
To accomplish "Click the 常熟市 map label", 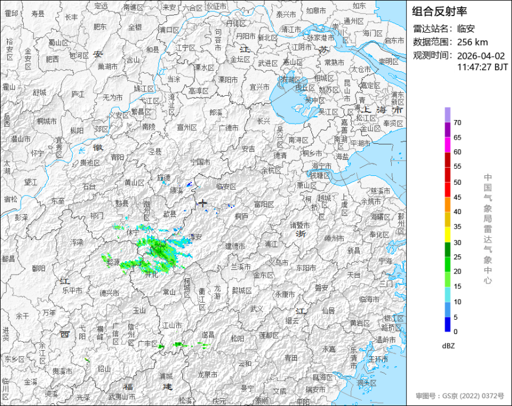I will click(334, 62).
